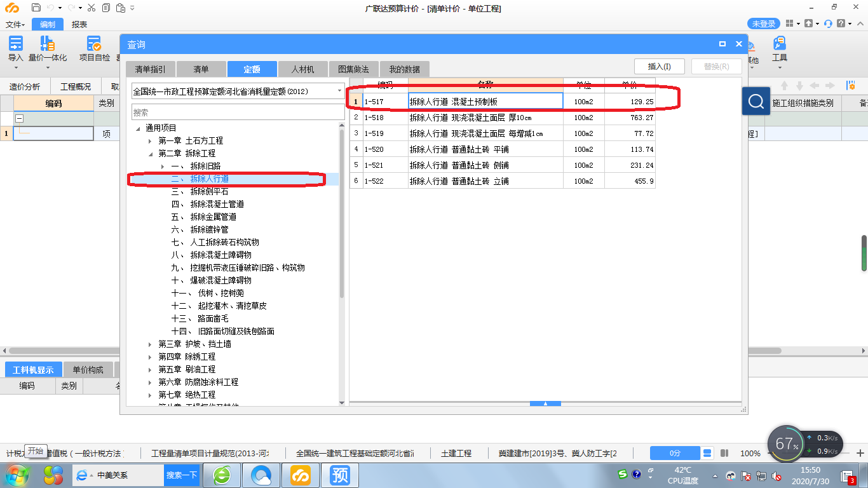Click the Sogou input method tray icon

(x=623, y=474)
